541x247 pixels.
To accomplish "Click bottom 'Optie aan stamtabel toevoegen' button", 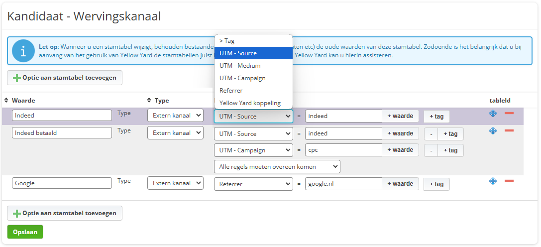I will tap(65, 213).
